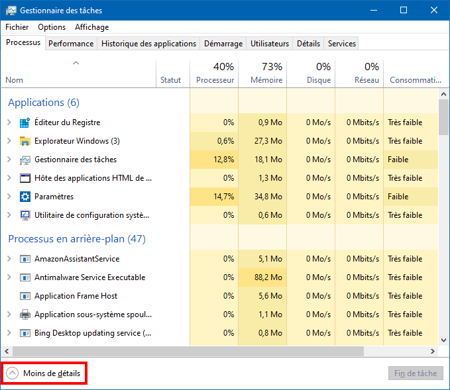Expand the AmazonAssistantService process group

(9, 259)
